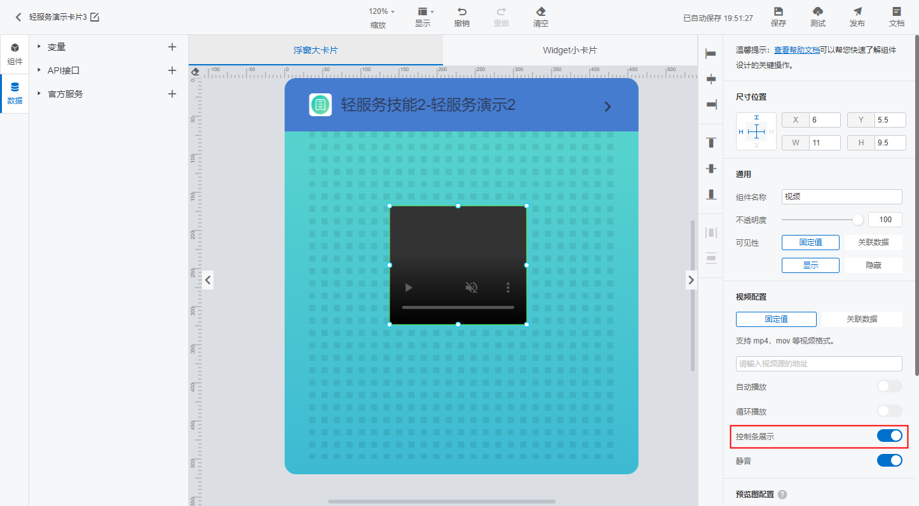Click edit icon beside 轻服务演示卡片3 title
Image resolution: width=919 pixels, height=506 pixels.
pos(95,17)
